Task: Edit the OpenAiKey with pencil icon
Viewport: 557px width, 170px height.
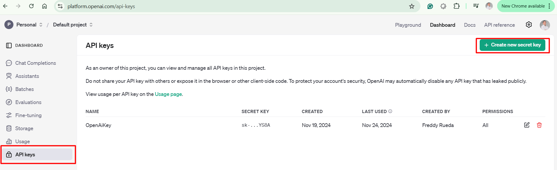Action: (527, 125)
